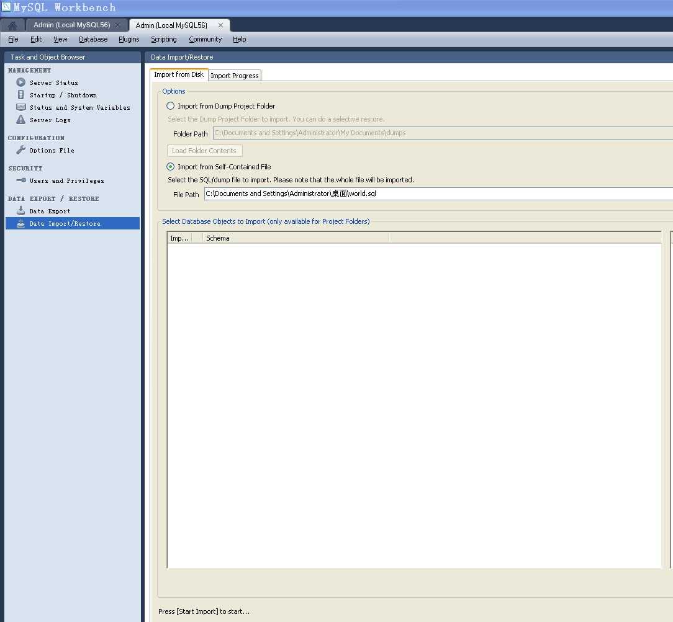
Task: Click the Startup / Shutdown icon
Action: (20, 94)
